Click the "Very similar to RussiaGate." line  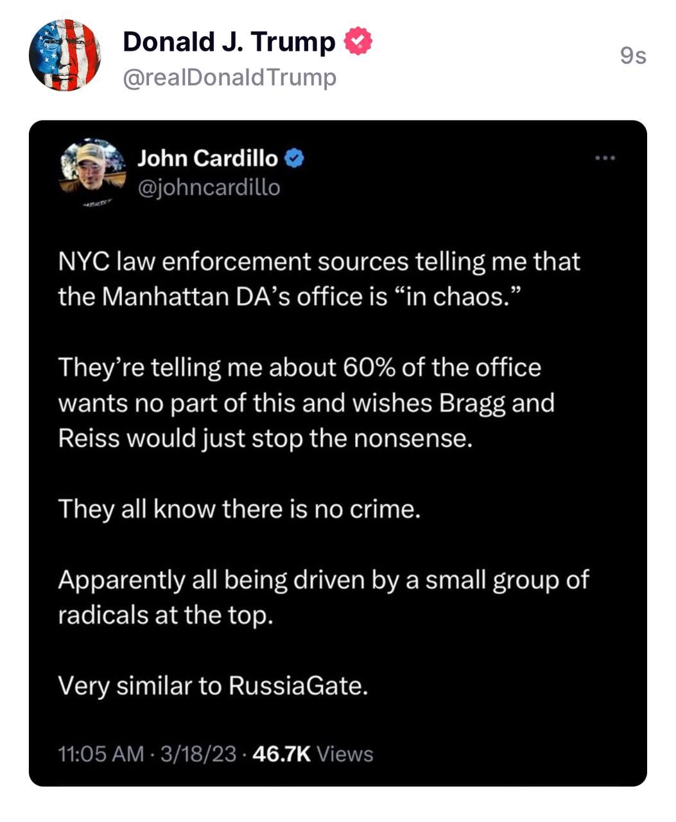pyautogui.click(x=213, y=686)
